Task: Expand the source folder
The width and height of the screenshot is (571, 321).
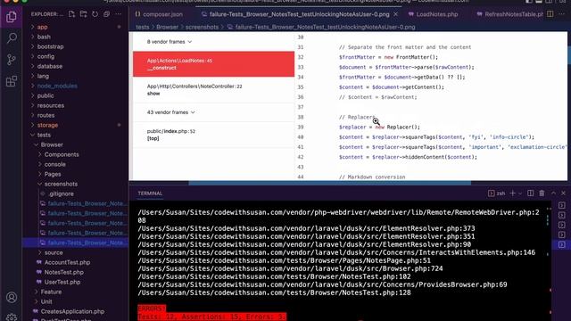Action: tap(54, 252)
